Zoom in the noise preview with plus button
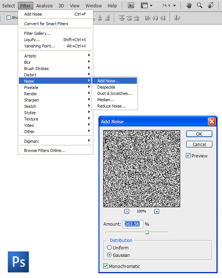This screenshot has width=222, height=278. [x=157, y=211]
